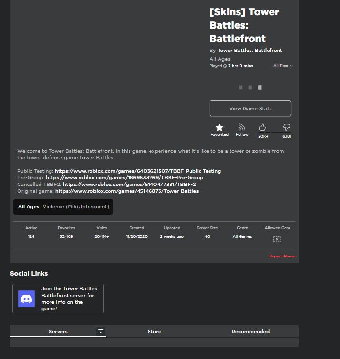Click the All Genres value

pos(242,236)
